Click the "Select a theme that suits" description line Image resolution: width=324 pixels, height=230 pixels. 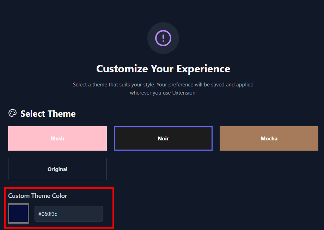click(x=163, y=85)
